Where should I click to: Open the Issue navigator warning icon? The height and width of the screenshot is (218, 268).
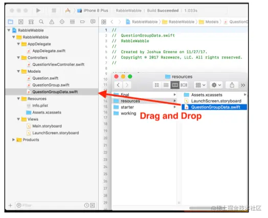click(x=52, y=21)
